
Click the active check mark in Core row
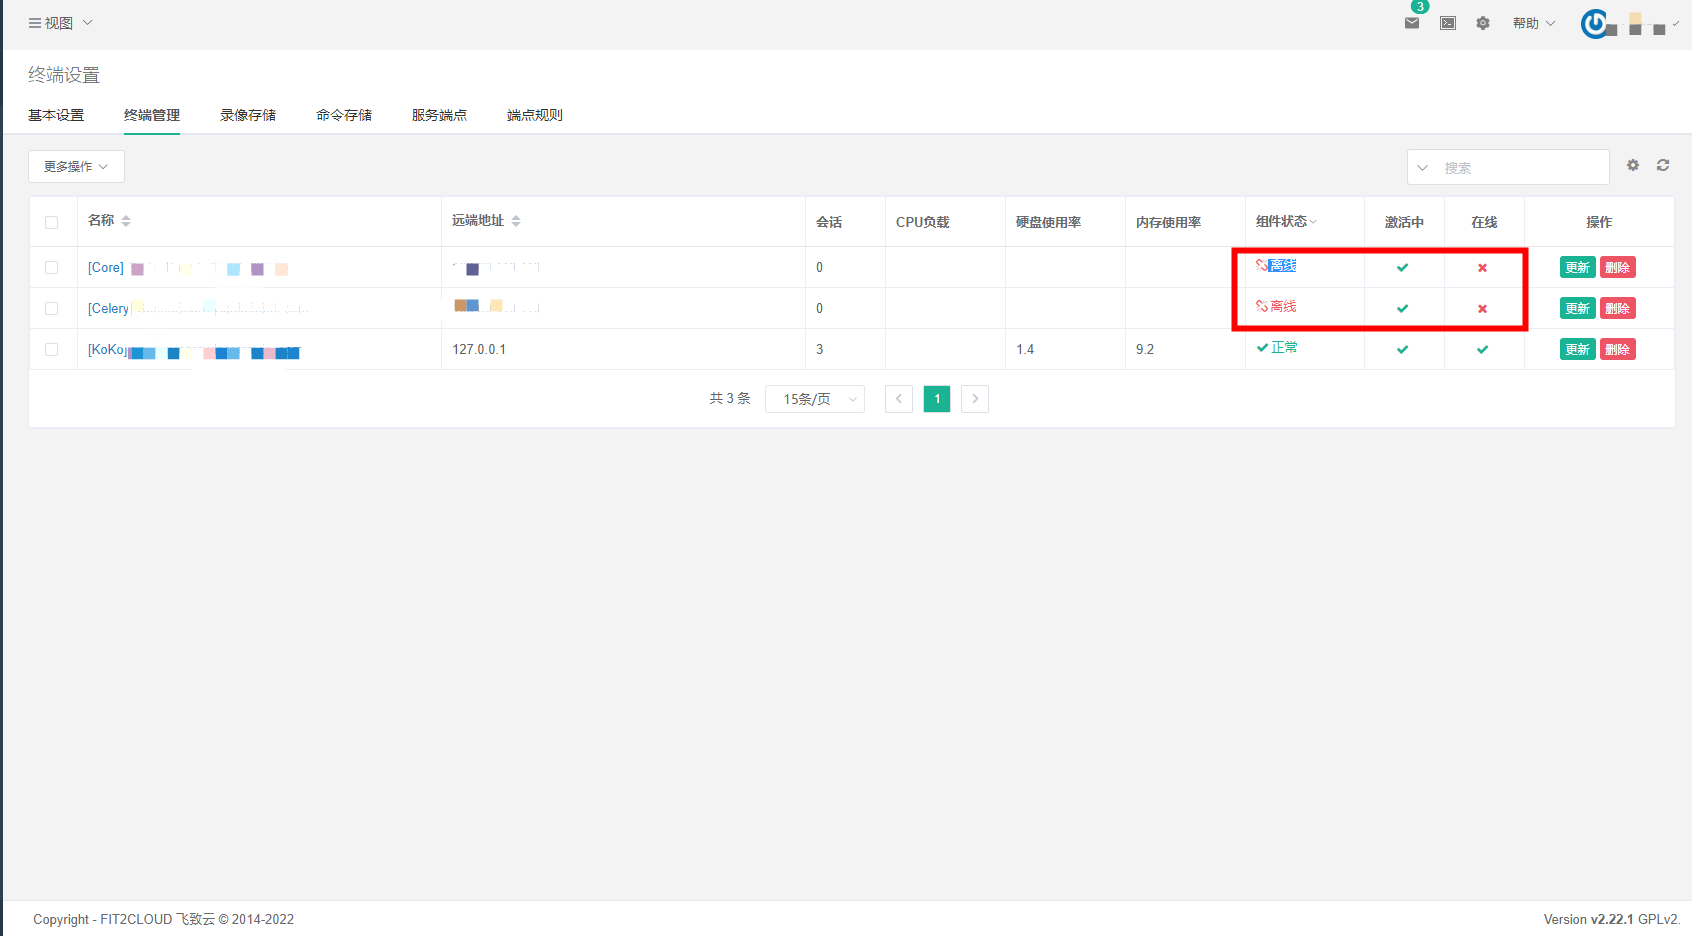[x=1403, y=267]
